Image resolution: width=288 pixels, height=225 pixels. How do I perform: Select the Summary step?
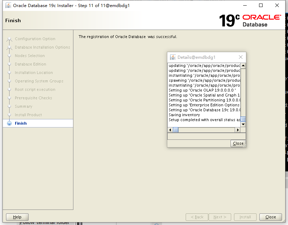click(x=24, y=106)
